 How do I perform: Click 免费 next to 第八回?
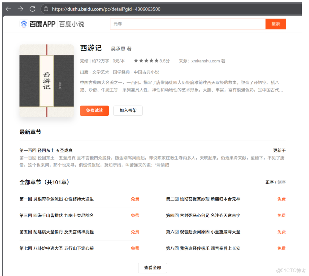281,248
